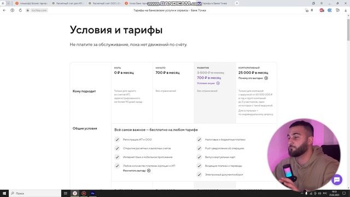The height and width of the screenshot is (197, 350).
Task: Open the Windows Start menu
Action: 4,193
